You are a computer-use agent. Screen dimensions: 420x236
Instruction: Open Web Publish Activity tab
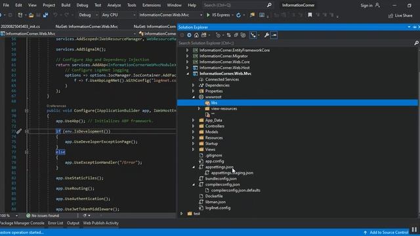pos(100,223)
